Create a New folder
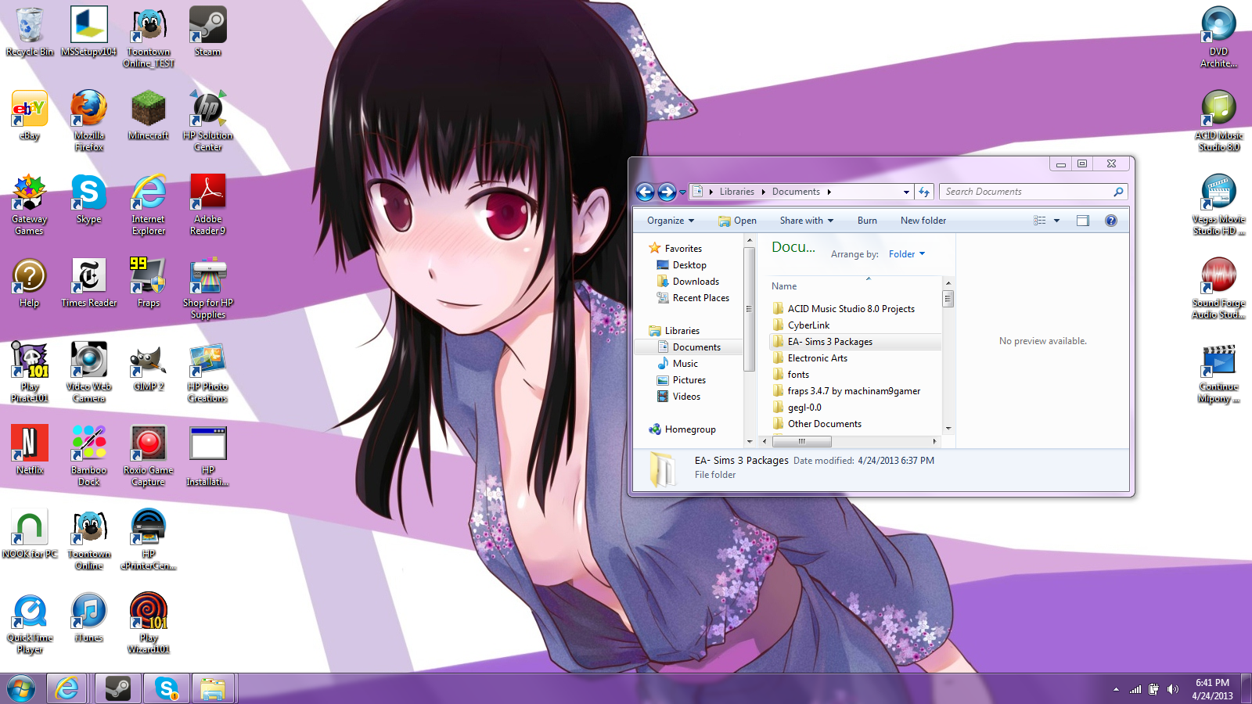The width and height of the screenshot is (1252, 704). pos(923,221)
